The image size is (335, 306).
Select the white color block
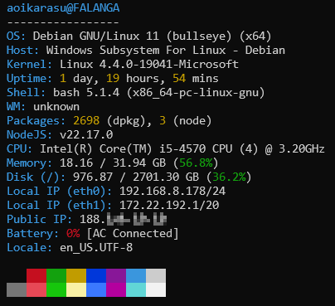tap(156, 289)
